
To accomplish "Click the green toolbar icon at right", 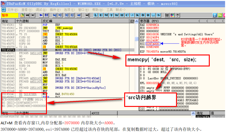I will pos(220,15).
